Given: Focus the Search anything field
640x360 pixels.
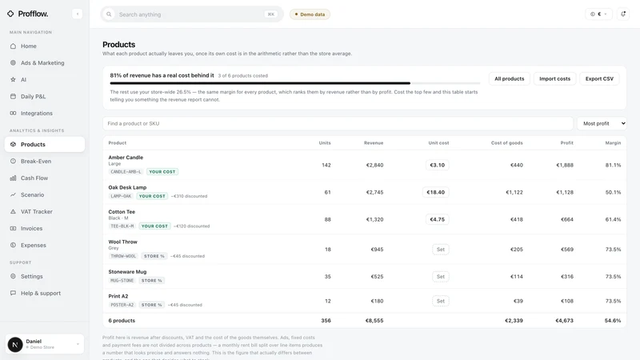Looking at the screenshot, I should [x=192, y=14].
